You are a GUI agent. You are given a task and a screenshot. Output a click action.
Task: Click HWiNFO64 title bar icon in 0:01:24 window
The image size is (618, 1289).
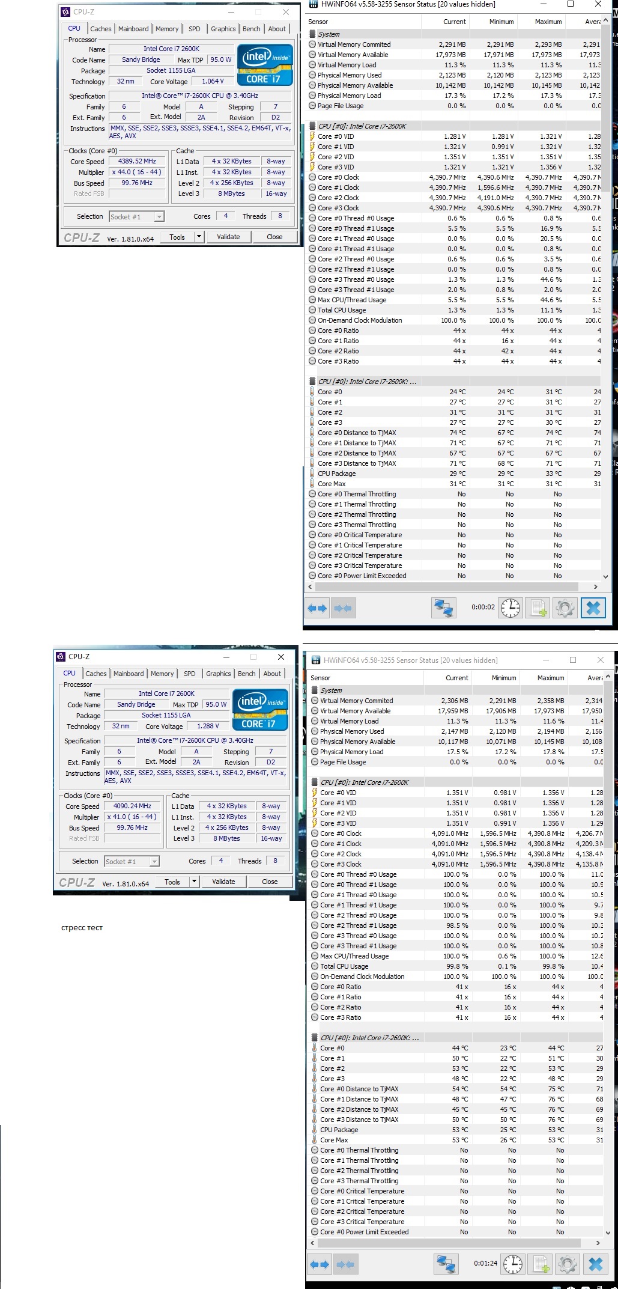pos(315,660)
